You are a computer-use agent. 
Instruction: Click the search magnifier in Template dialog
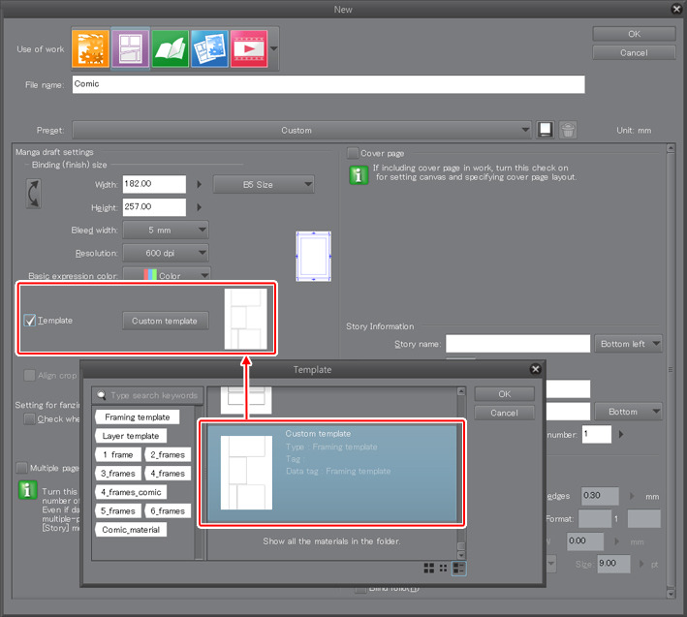101,395
